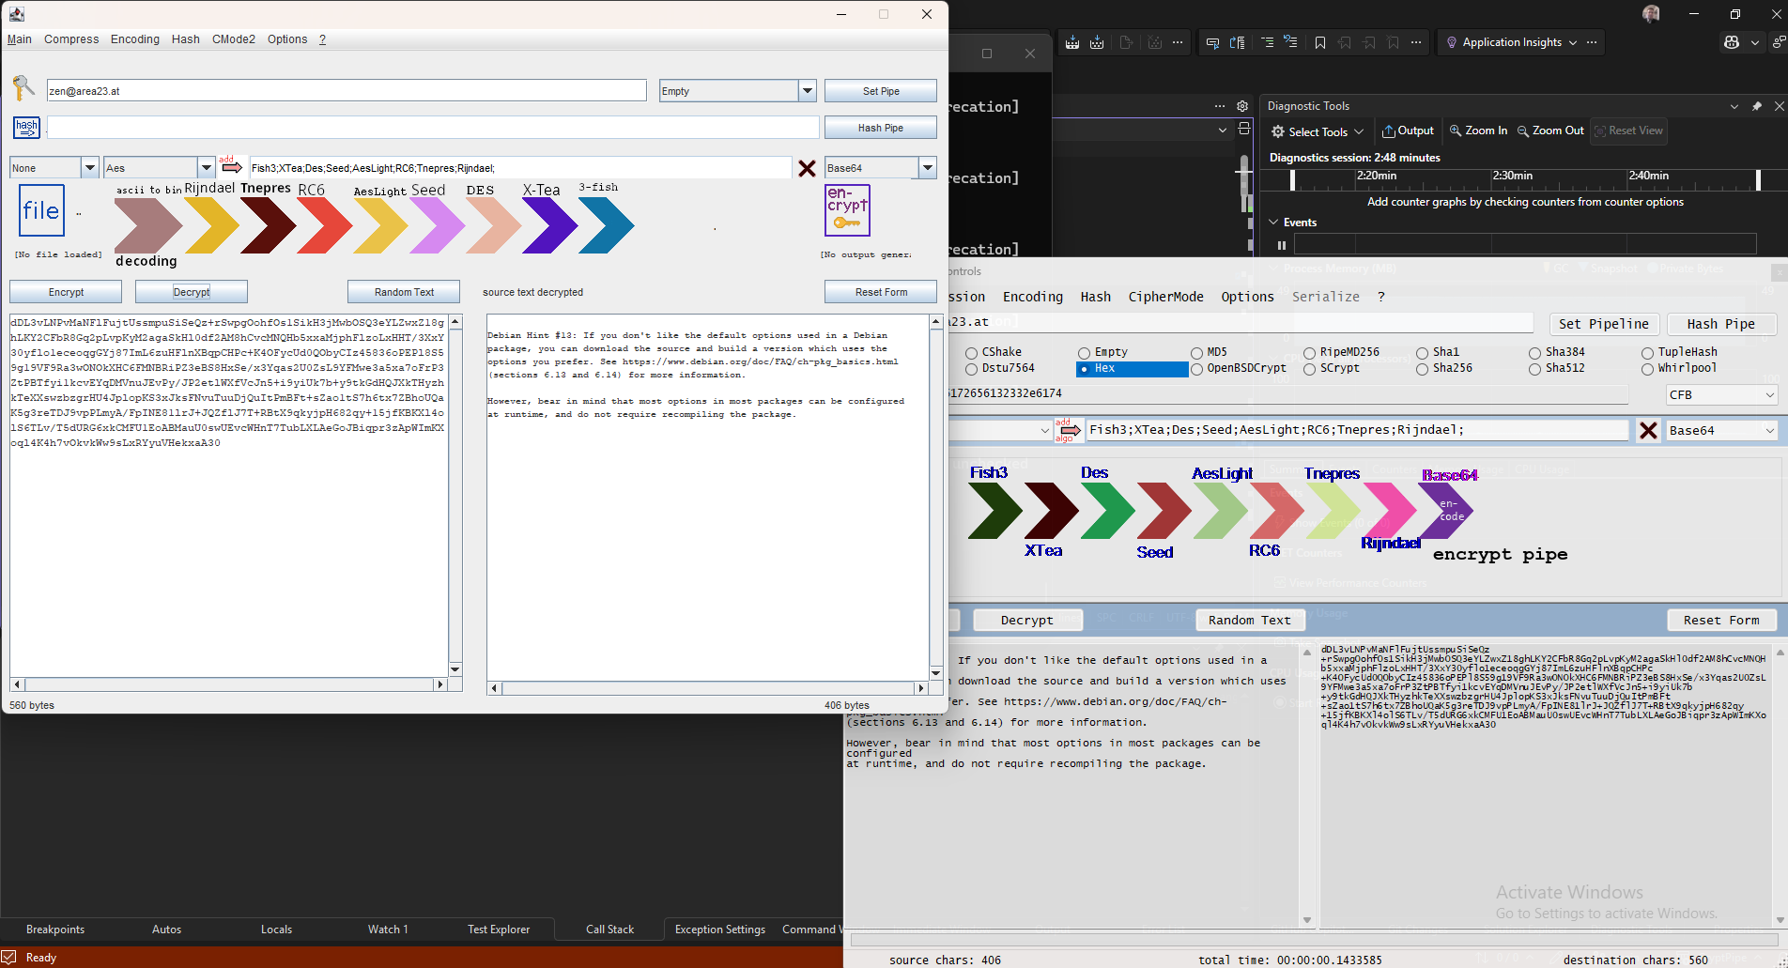Click the Set Pipe button
The width and height of the screenshot is (1788, 968).
point(881,91)
